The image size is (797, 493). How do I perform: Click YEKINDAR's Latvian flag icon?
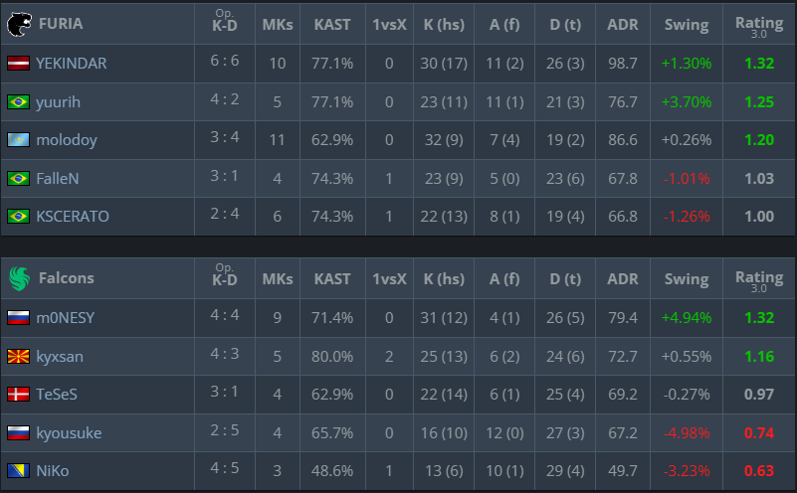(18, 64)
